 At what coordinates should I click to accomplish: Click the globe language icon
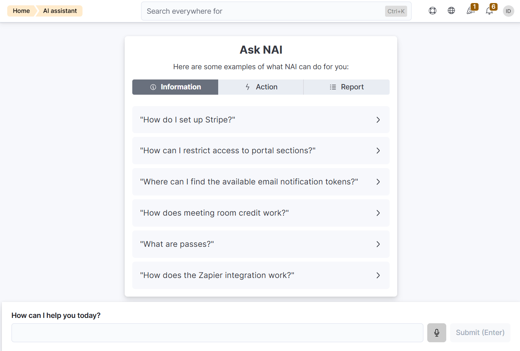tap(451, 11)
